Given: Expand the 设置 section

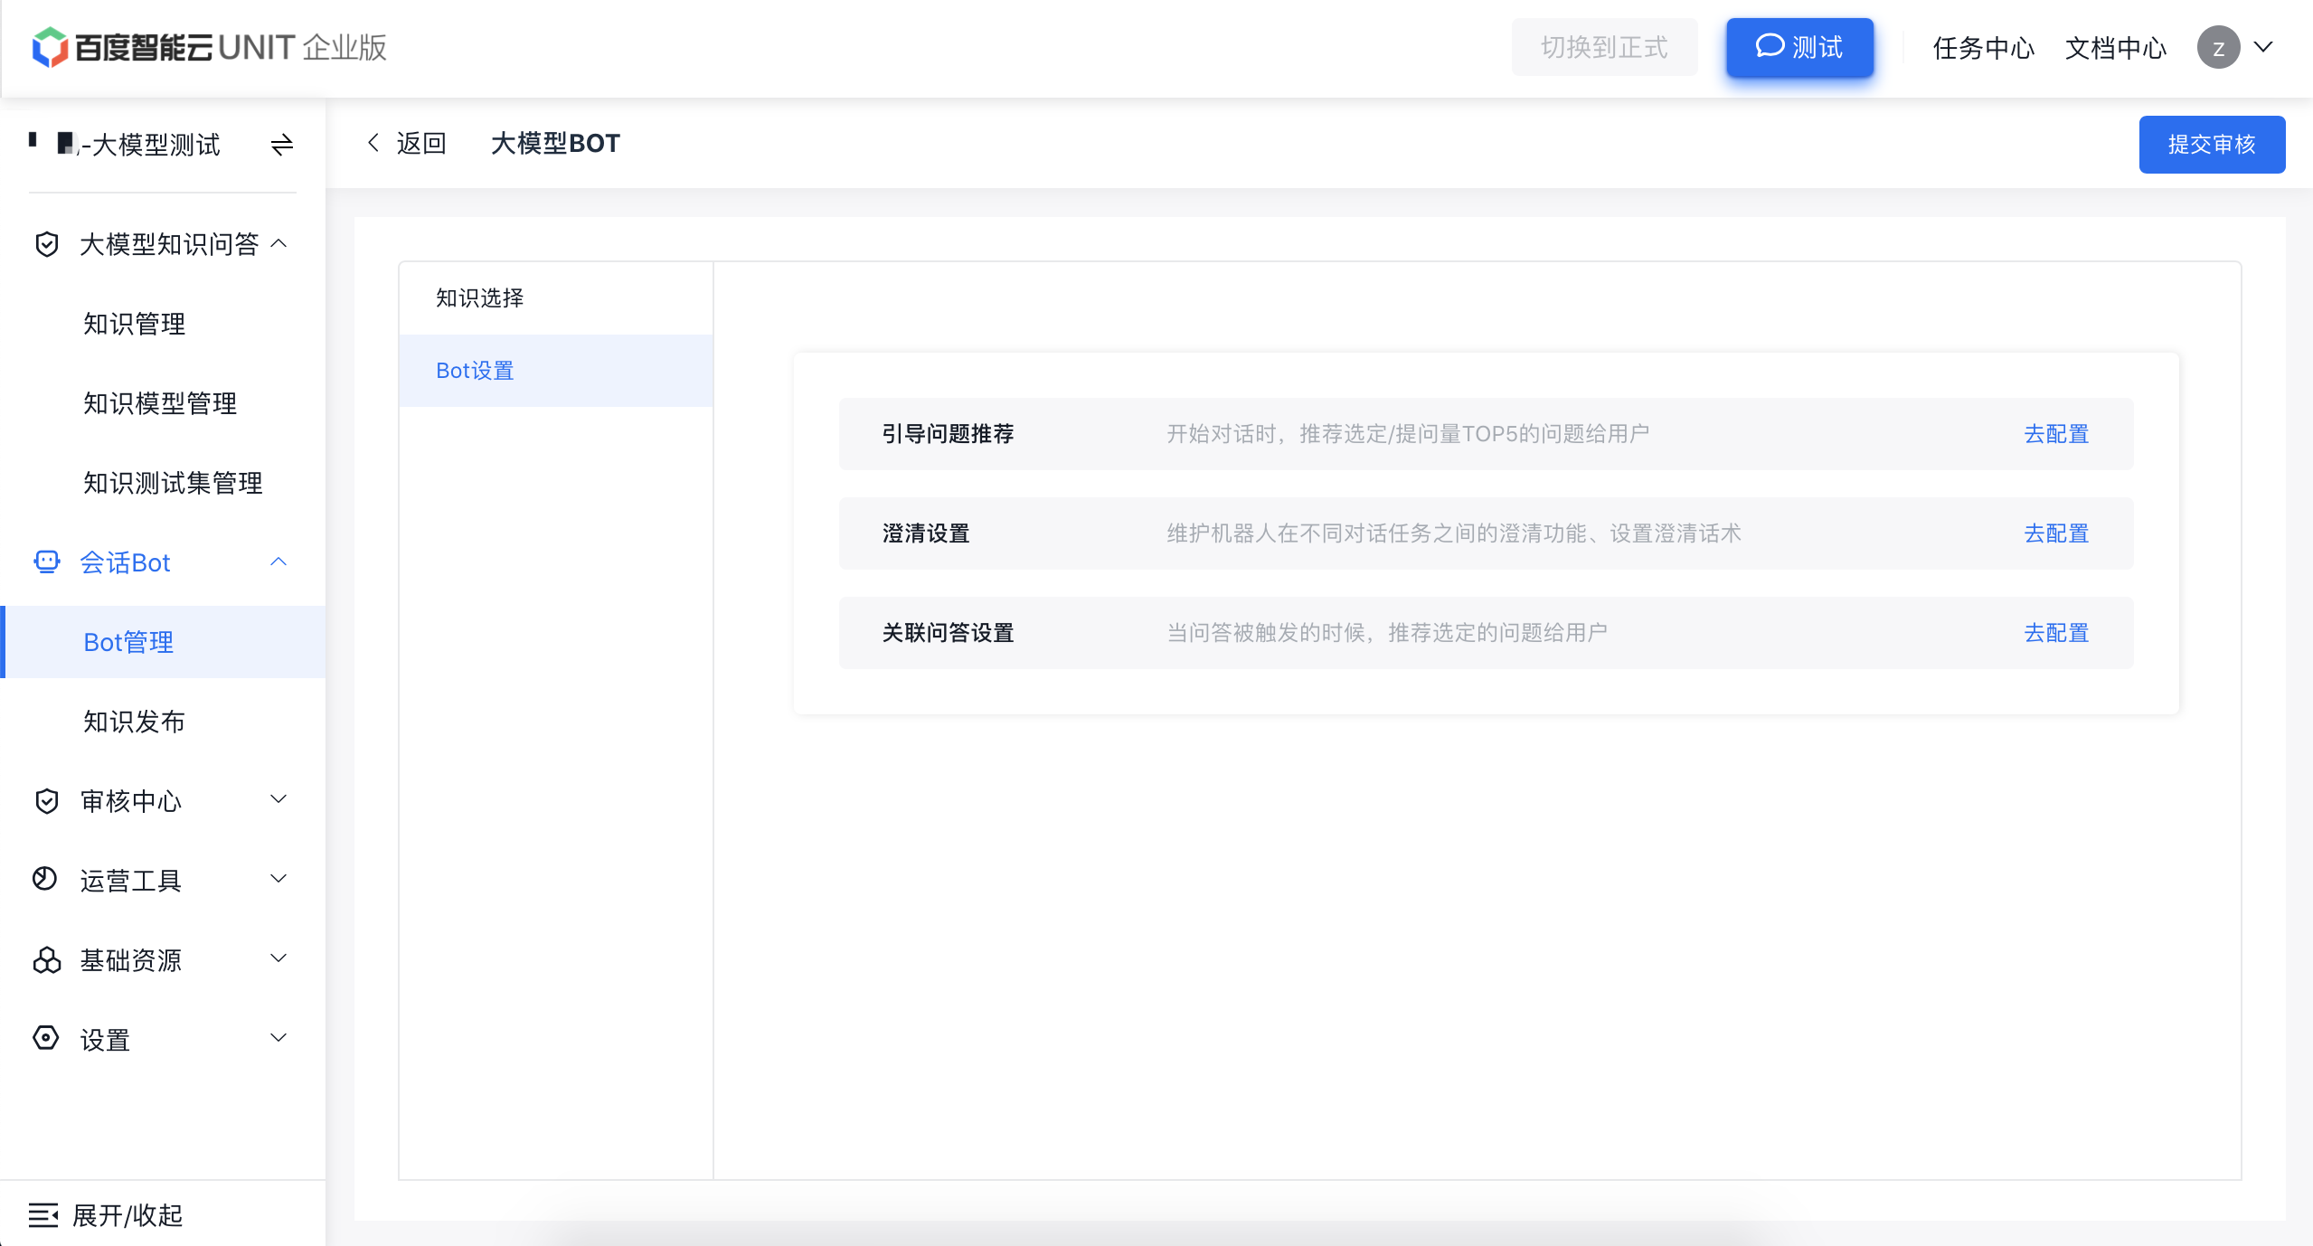Looking at the screenshot, I should pyautogui.click(x=279, y=1038).
